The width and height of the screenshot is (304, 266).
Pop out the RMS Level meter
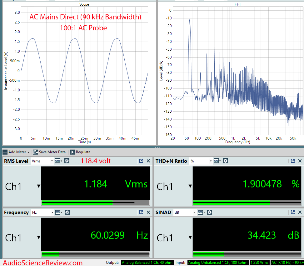pos(141,161)
